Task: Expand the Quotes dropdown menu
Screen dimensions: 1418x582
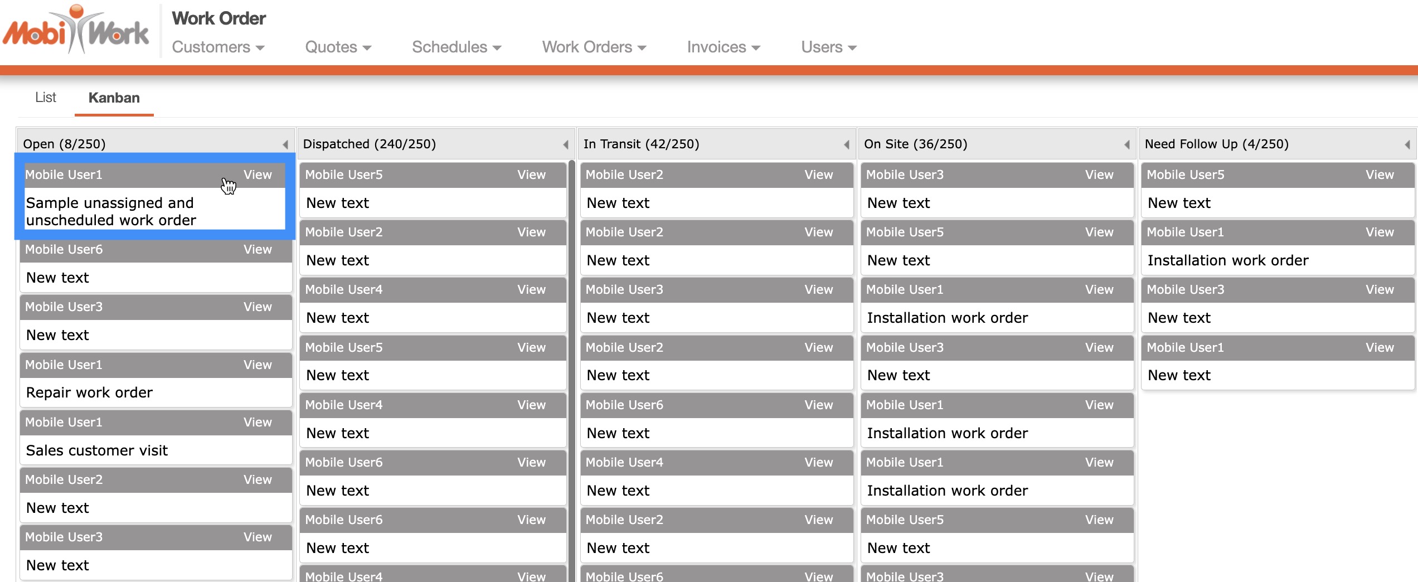Action: pos(338,47)
